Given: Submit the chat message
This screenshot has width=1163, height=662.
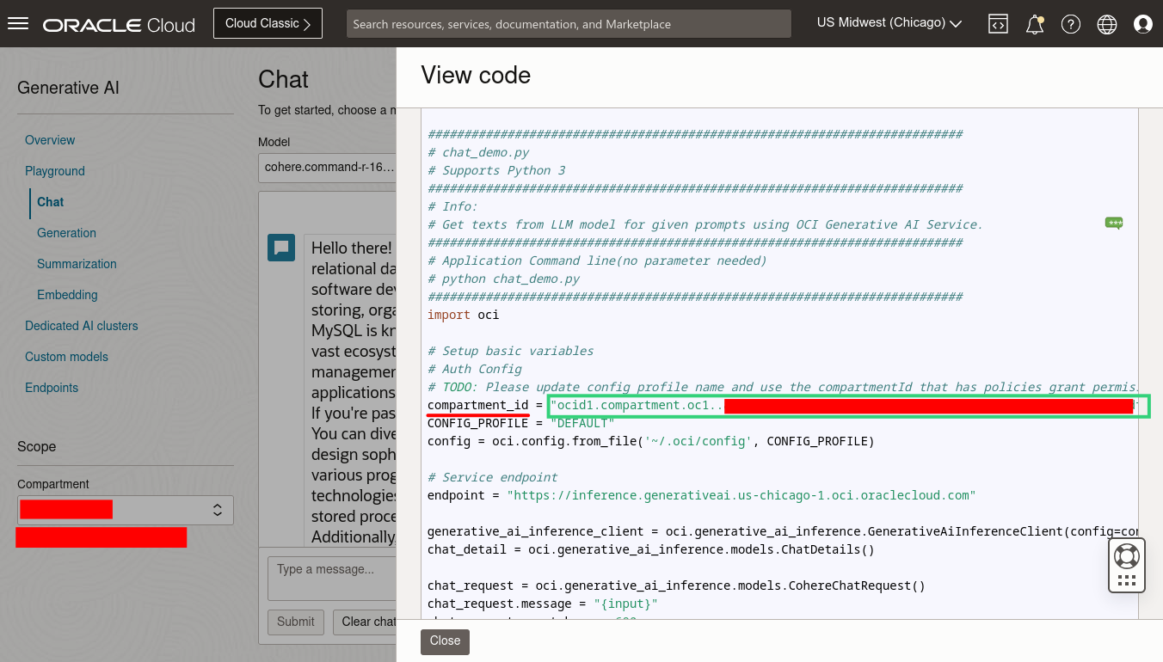Looking at the screenshot, I should click(295, 622).
